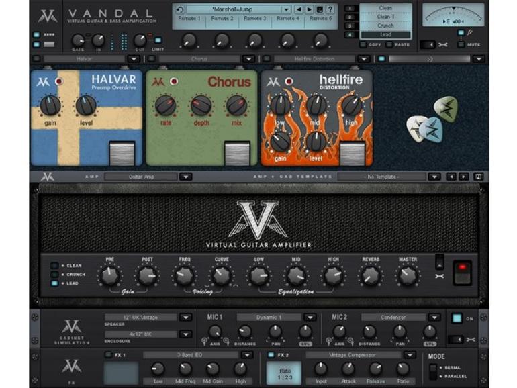Click the Remote 1 label

pyautogui.click(x=189, y=19)
